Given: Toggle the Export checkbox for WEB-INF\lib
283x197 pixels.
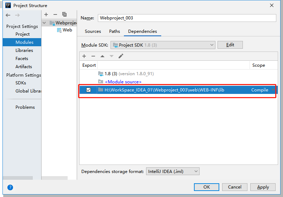Looking at the screenshot, I should point(88,90).
